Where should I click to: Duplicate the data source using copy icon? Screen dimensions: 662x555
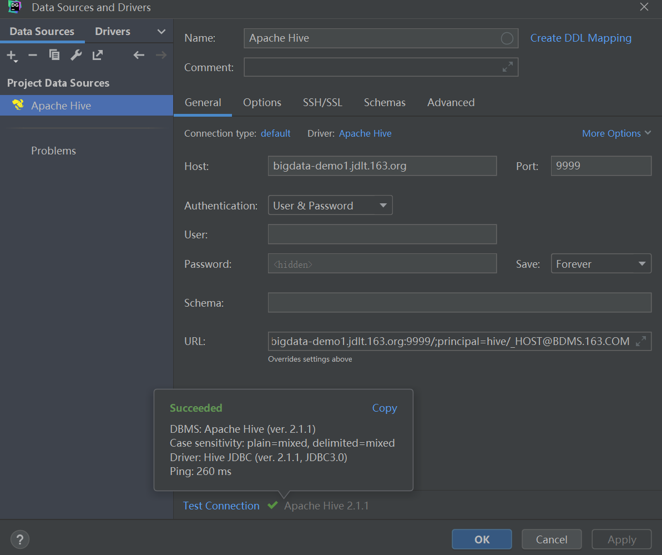click(x=54, y=55)
